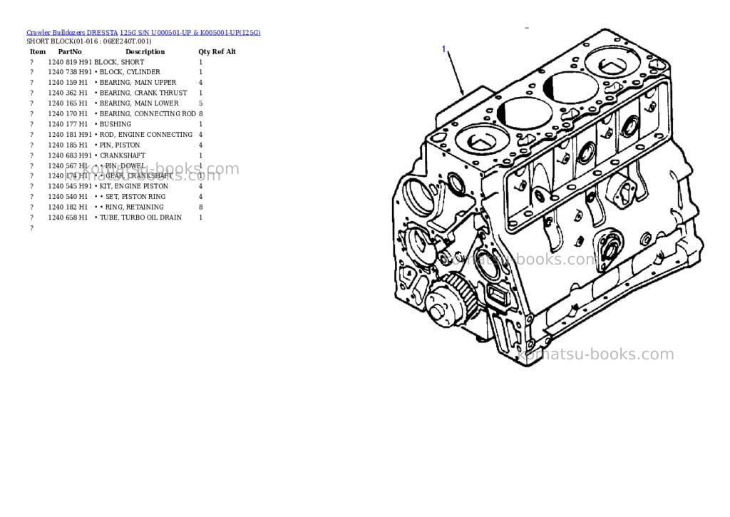
Task: Open the Crawler Bulldozers DRESSTA link
Action: point(72,33)
